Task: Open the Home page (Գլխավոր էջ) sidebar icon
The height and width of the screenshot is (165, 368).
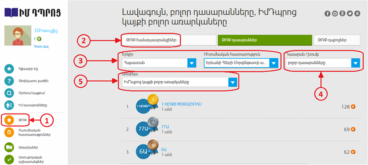Action: pos(9,69)
